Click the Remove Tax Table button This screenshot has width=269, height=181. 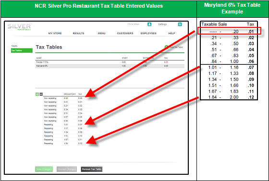tap(91, 169)
